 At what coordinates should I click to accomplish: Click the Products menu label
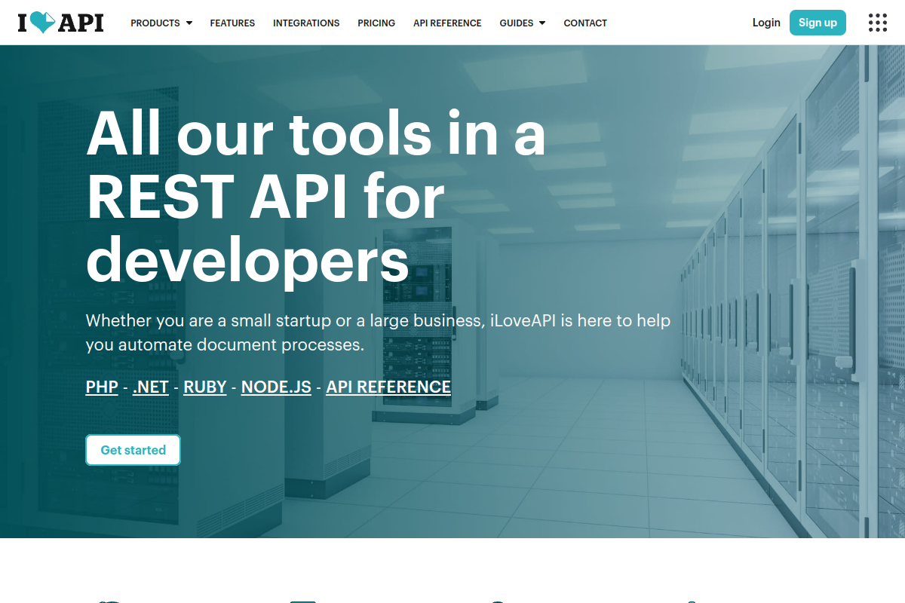click(x=155, y=23)
